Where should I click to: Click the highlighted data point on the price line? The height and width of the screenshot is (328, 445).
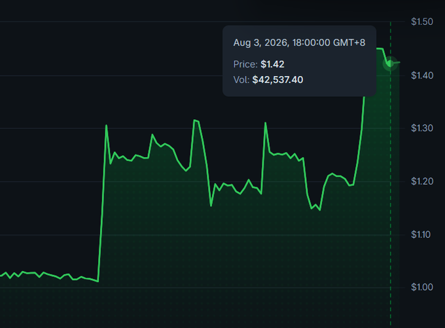click(391, 64)
